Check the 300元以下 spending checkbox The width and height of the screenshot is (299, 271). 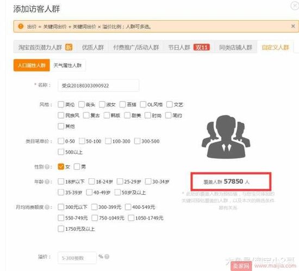(61, 207)
